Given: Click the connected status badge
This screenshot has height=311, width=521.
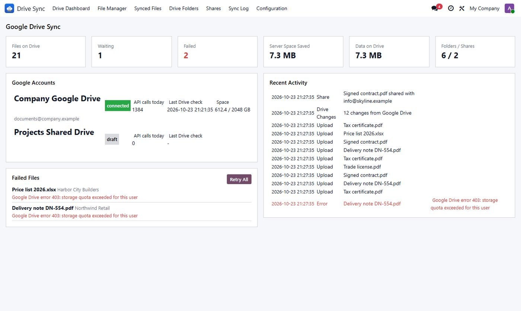Looking at the screenshot, I should click(118, 106).
